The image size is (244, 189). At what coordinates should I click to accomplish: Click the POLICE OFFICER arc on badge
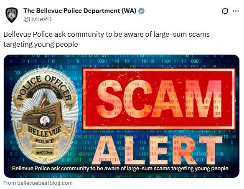(x=44, y=88)
